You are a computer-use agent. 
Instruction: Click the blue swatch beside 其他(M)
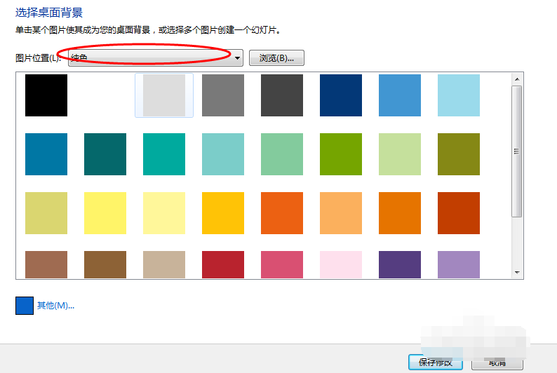25,306
